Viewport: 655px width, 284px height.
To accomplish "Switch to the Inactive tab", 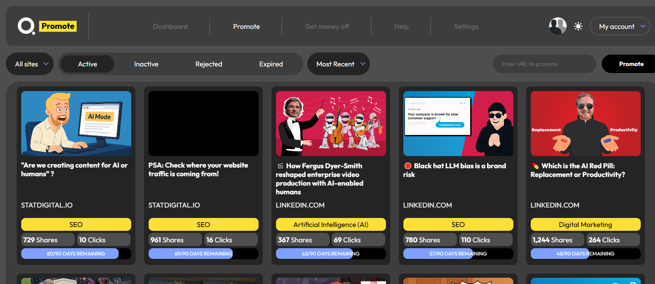I will click(146, 64).
